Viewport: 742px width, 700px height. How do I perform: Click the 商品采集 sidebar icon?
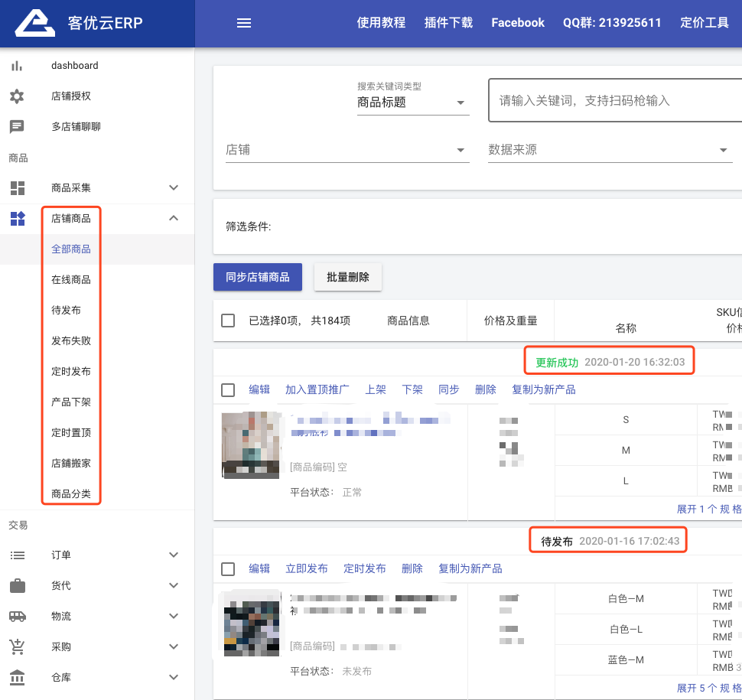(17, 187)
